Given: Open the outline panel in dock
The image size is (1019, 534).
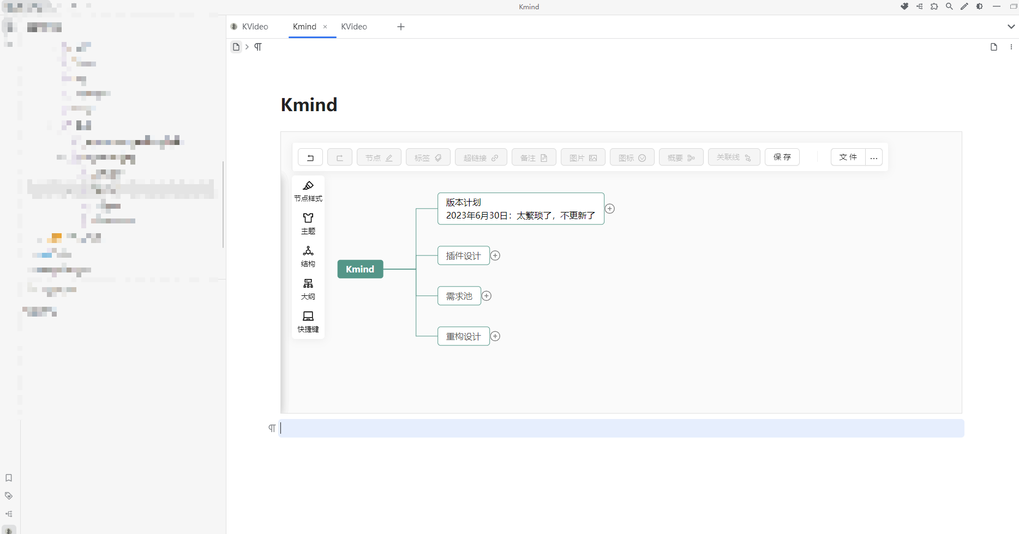Looking at the screenshot, I should (9, 514).
